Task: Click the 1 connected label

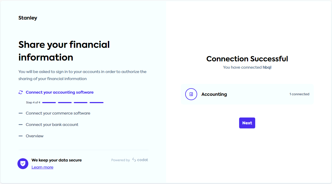Action: (299, 94)
